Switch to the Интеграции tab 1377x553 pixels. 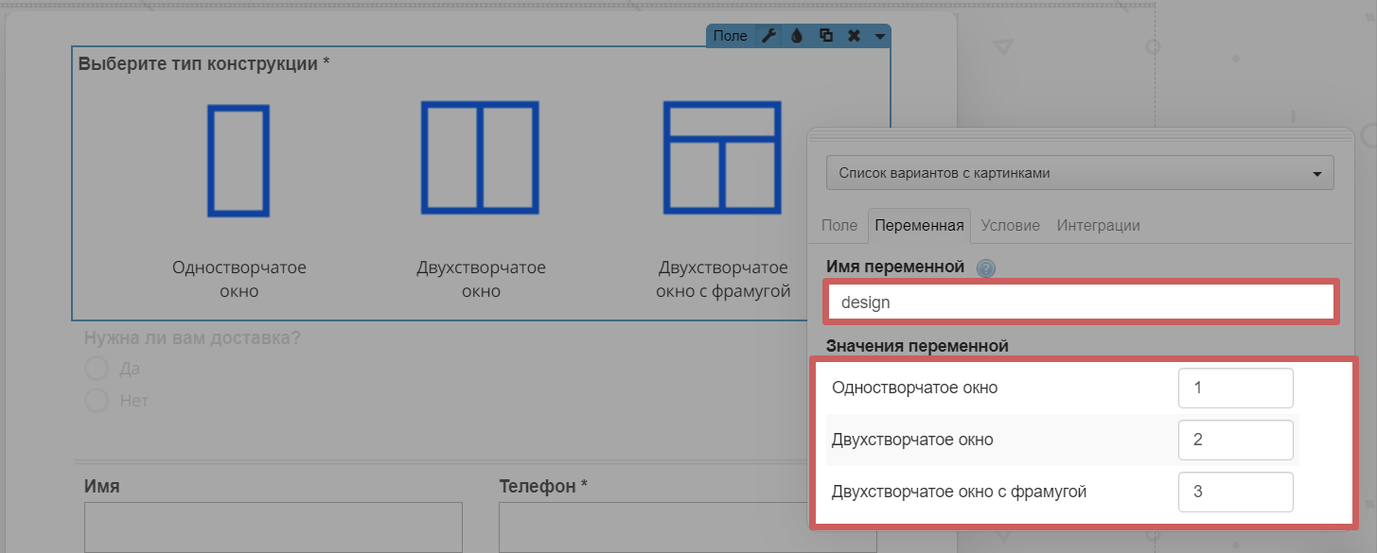1098,226
